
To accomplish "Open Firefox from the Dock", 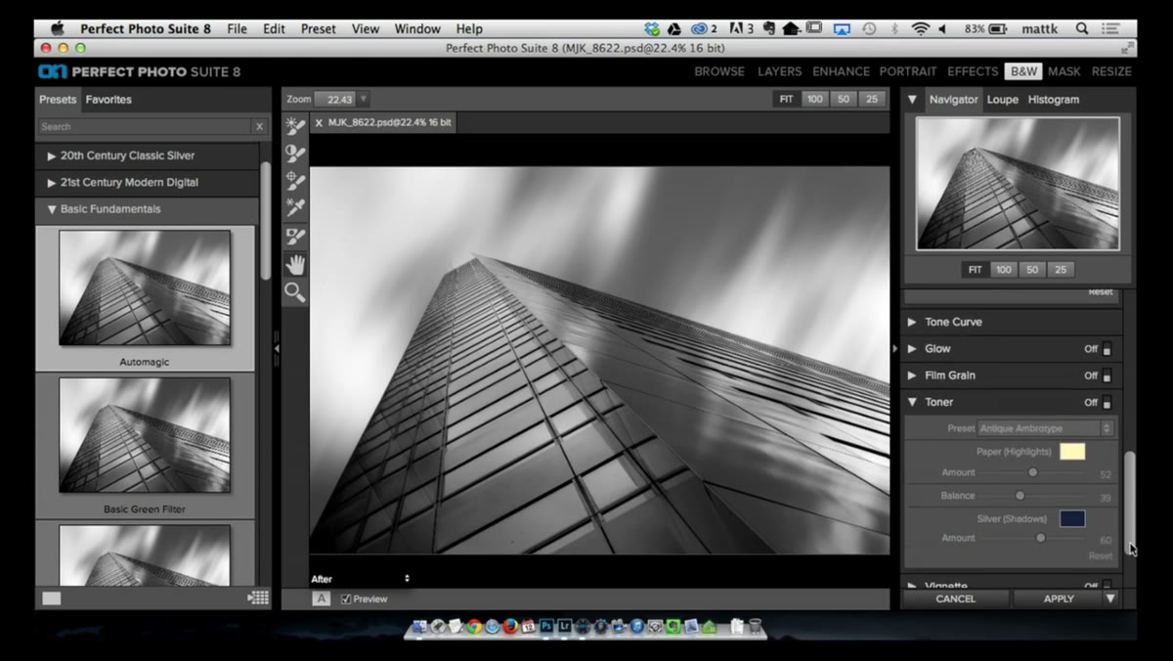I will (510, 626).
